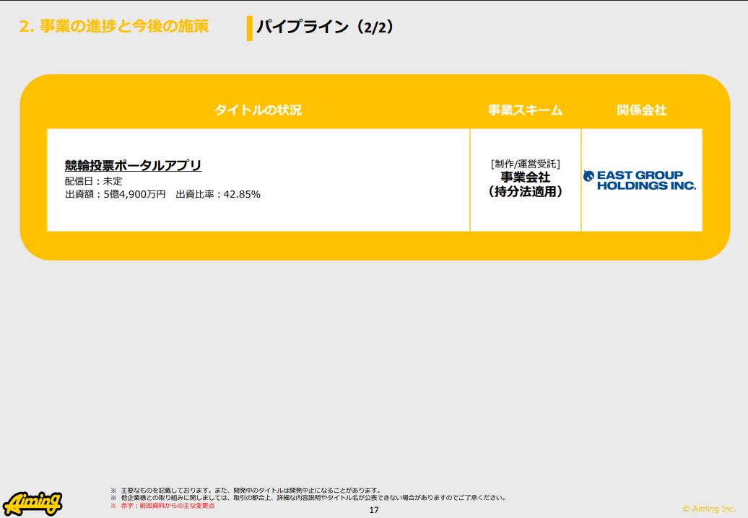
Task: Click the © Aiming Inc. copyright text
Action: (709, 509)
